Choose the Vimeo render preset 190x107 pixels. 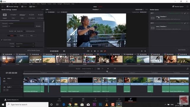pos(22,16)
